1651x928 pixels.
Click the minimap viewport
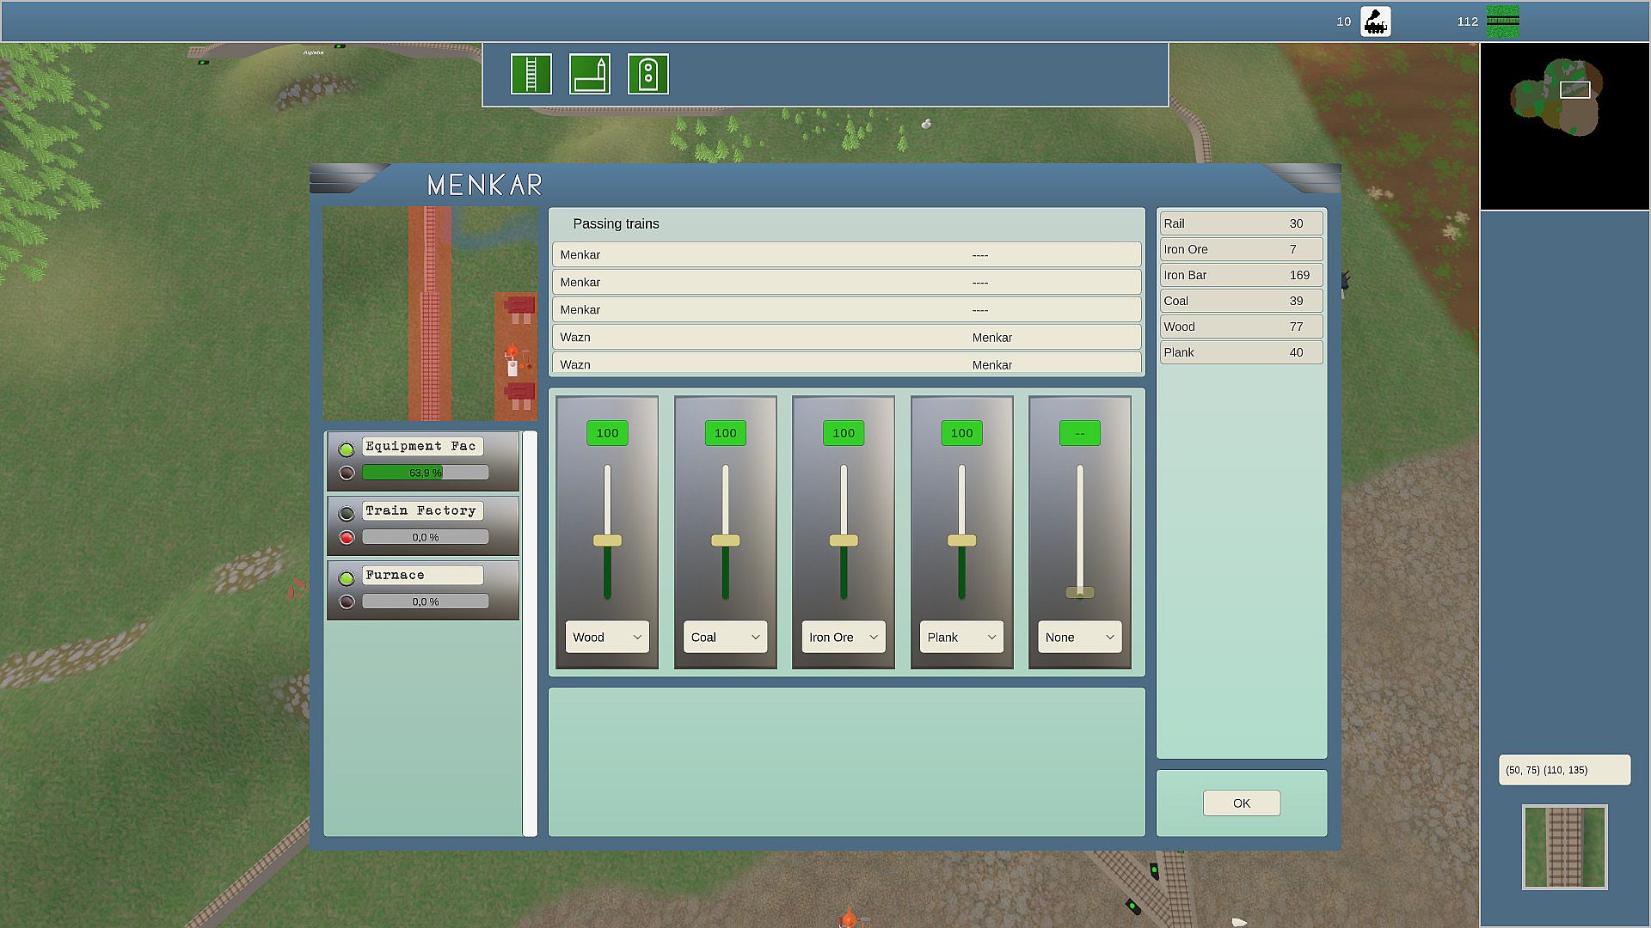pyautogui.click(x=1574, y=89)
